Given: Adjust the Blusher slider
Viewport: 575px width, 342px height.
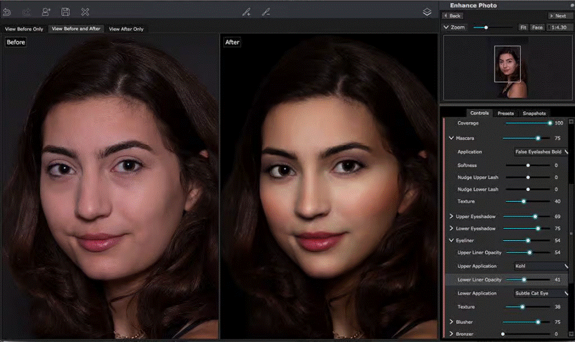Looking at the screenshot, I should [526, 322].
